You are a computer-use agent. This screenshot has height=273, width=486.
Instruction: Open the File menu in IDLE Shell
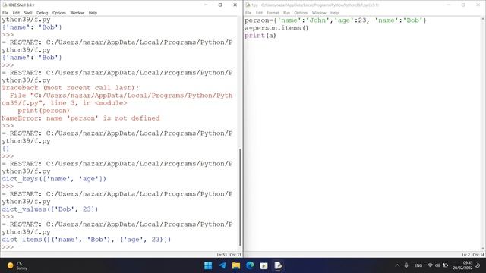[x=5, y=13]
